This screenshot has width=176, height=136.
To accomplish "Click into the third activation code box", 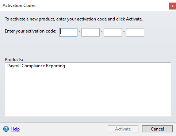I will pyautogui.click(x=113, y=32).
